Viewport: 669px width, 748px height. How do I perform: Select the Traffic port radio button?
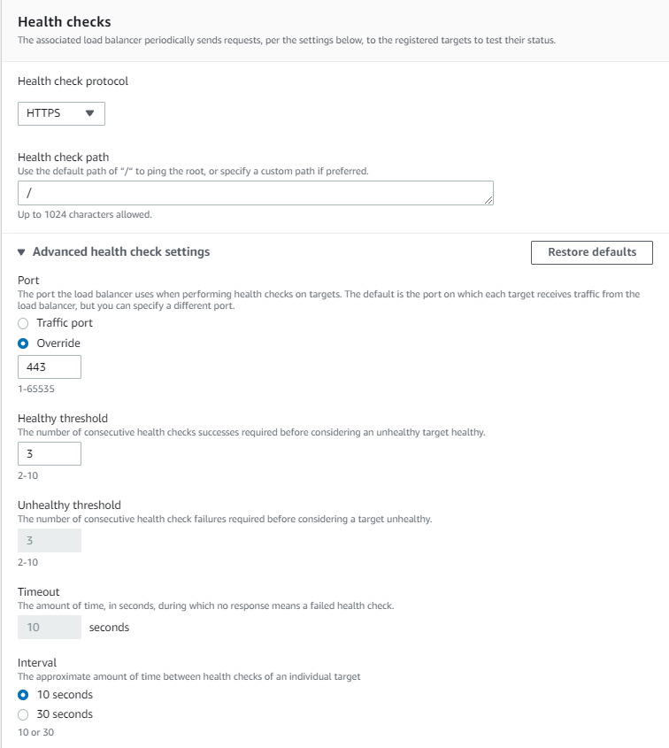click(23, 323)
